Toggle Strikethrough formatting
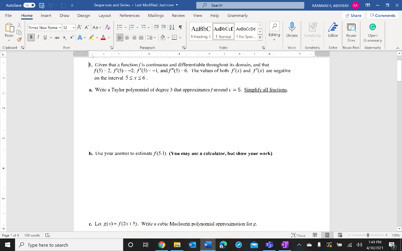402x251 pixels. [57, 38]
